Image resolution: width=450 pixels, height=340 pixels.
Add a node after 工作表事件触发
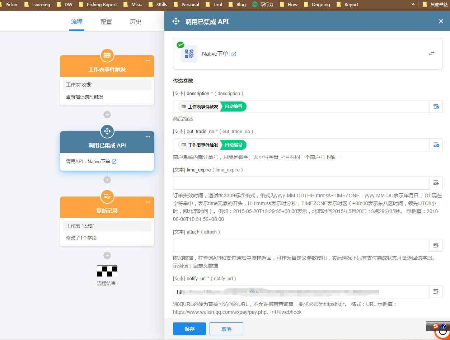pos(107,115)
